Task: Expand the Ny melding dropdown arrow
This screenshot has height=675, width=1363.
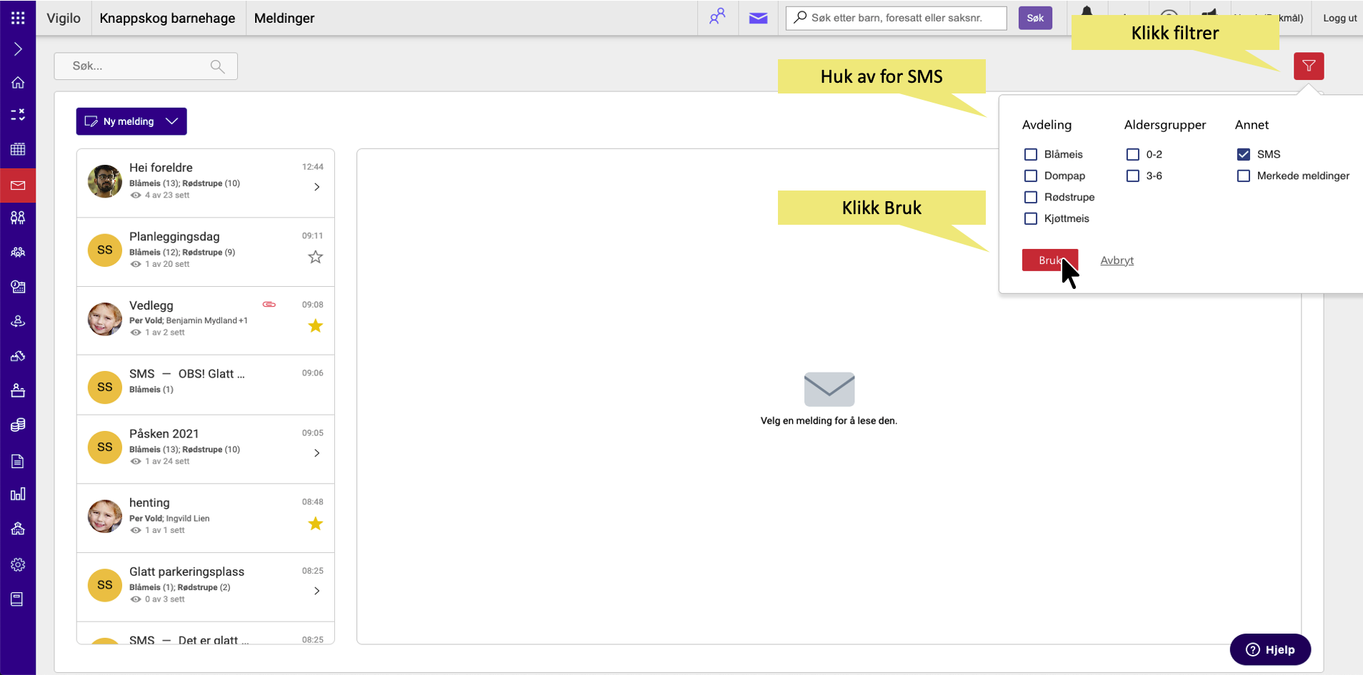Action: [x=172, y=121]
